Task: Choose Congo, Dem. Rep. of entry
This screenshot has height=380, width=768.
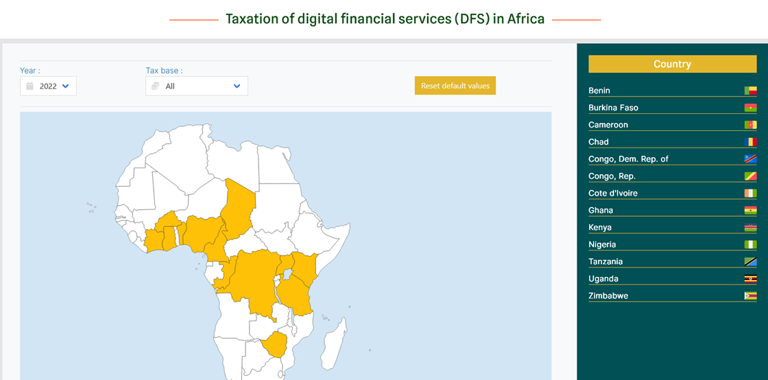Action: 673,159
